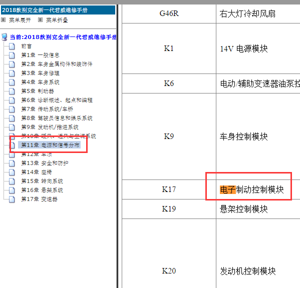Click the page icon for 第7章 传动系统/车桥

[x=12, y=109]
